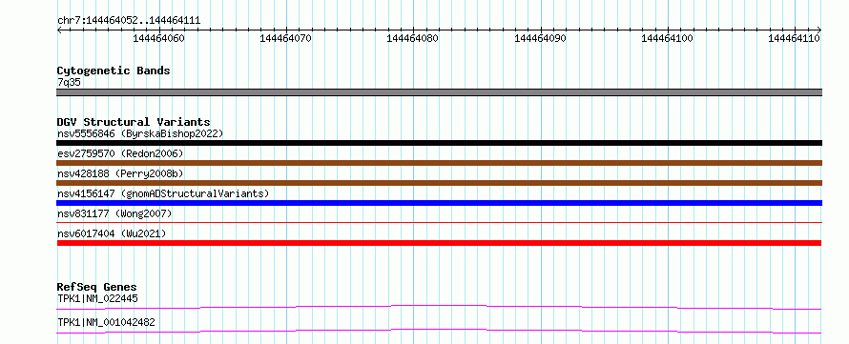Screen dimensions: 849x344
Task: Click the thin red nsv831177 variant line
Action: pyautogui.click(x=439, y=222)
